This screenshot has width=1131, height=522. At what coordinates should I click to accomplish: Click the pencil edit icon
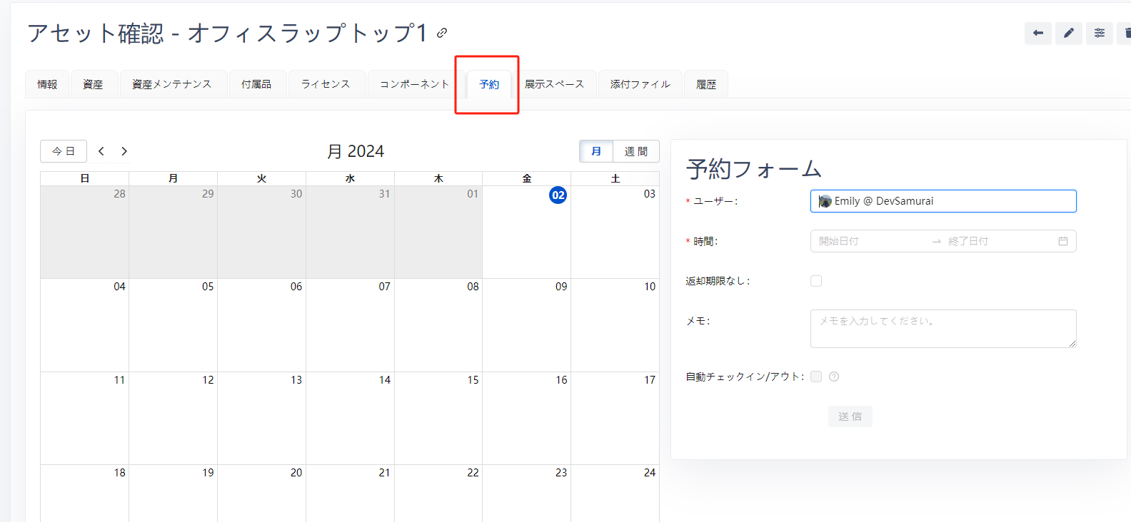(x=1068, y=33)
